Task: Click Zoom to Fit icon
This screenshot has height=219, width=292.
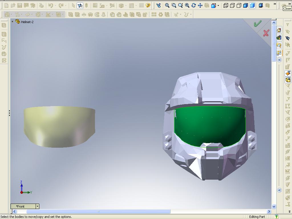Action: [167, 6]
